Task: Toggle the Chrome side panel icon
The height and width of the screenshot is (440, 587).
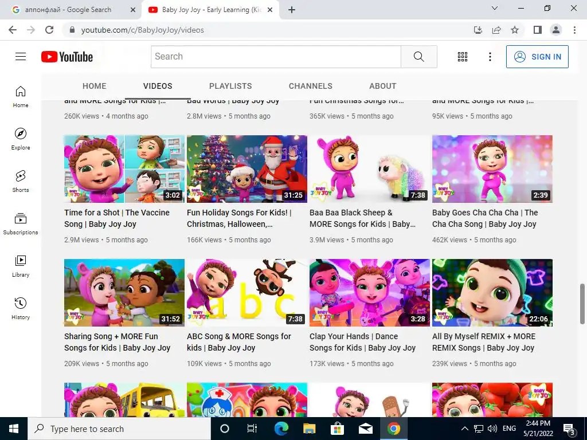Action: click(538, 30)
